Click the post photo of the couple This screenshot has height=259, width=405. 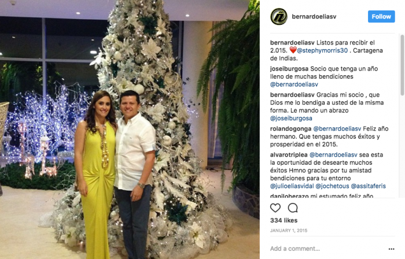[130, 129]
